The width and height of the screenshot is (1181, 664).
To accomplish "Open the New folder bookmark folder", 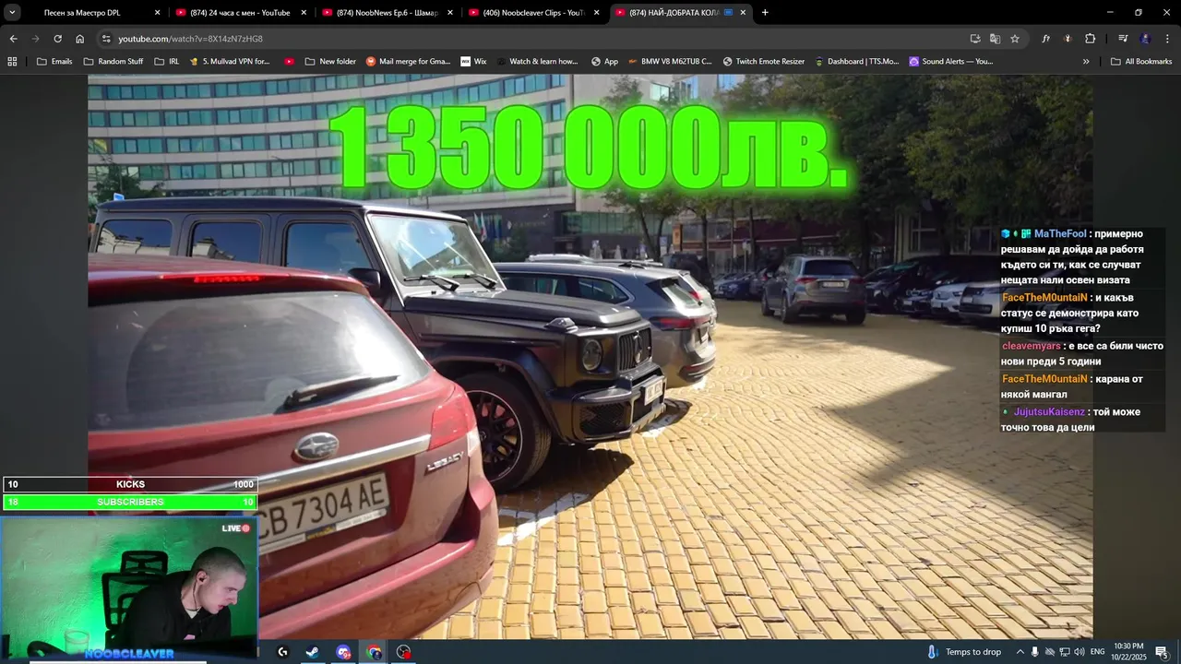I will tap(329, 62).
